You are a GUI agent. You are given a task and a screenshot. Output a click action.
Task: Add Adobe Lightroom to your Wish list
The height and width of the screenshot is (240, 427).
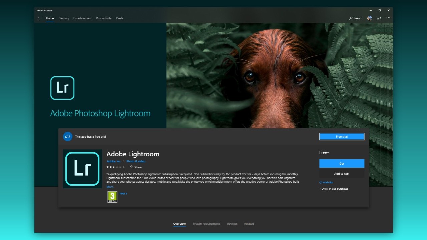click(x=326, y=182)
